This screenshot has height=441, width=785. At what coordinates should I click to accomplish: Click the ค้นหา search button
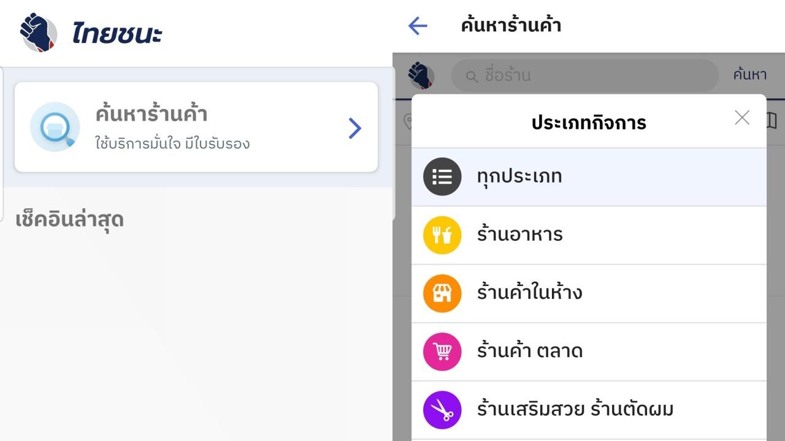point(749,75)
